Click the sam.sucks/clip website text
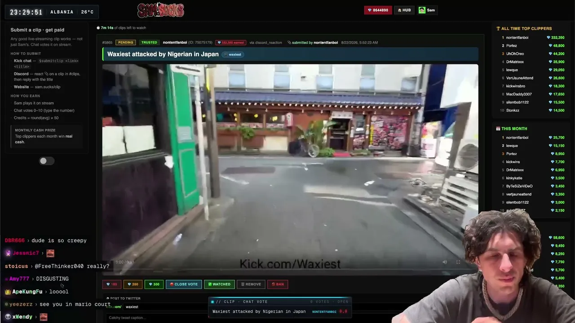 [x=48, y=87]
